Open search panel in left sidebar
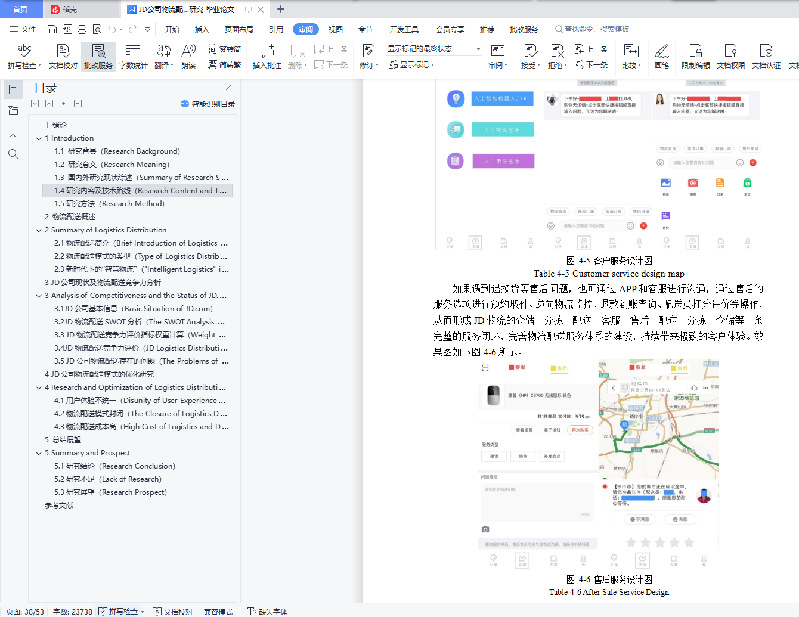The width and height of the screenshot is (799, 617). point(13,154)
